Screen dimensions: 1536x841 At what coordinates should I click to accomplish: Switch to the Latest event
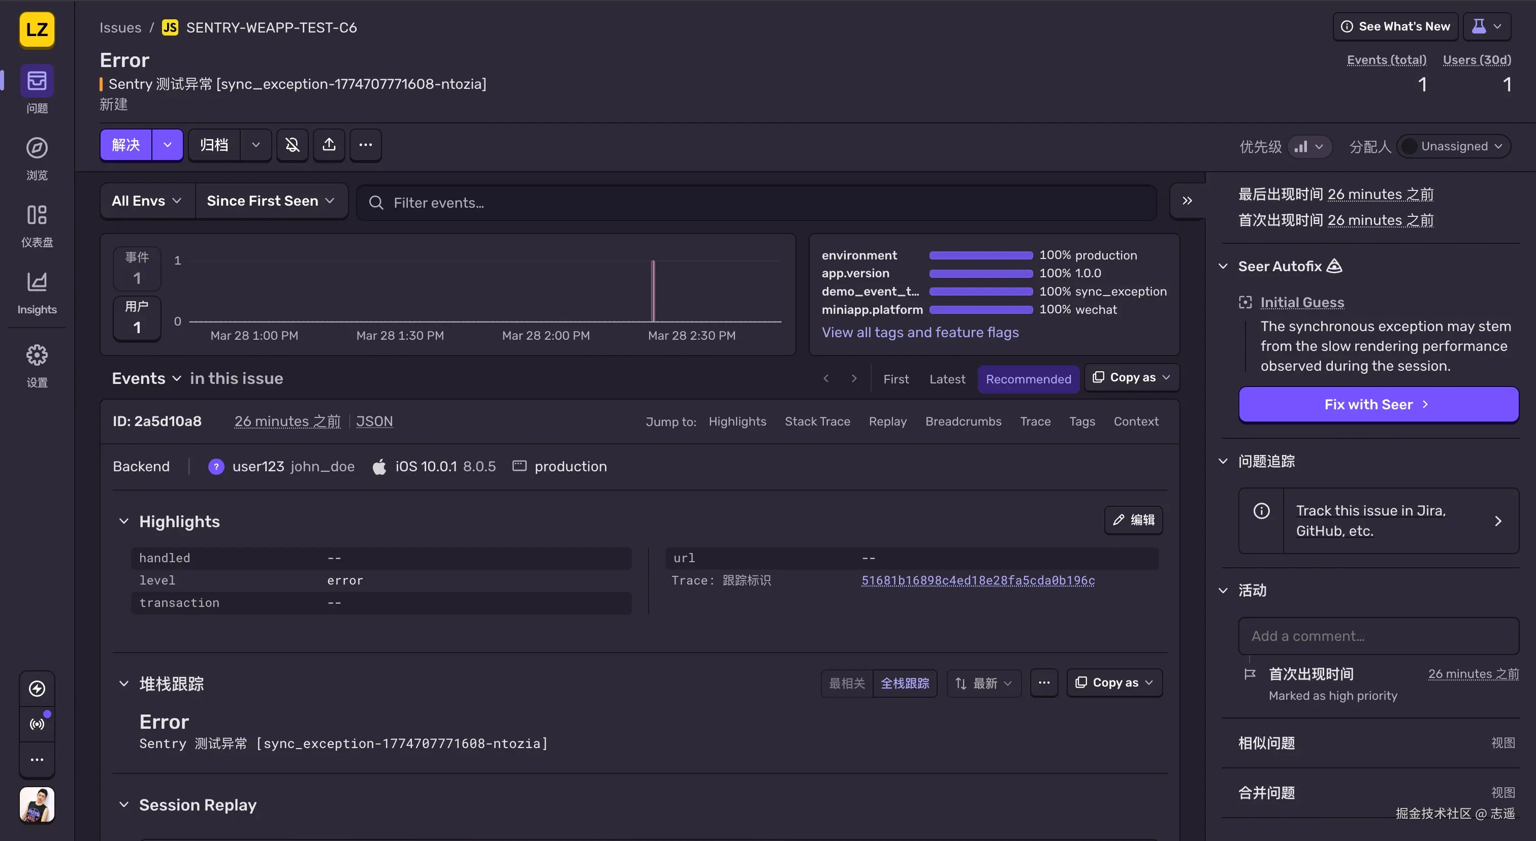click(947, 379)
